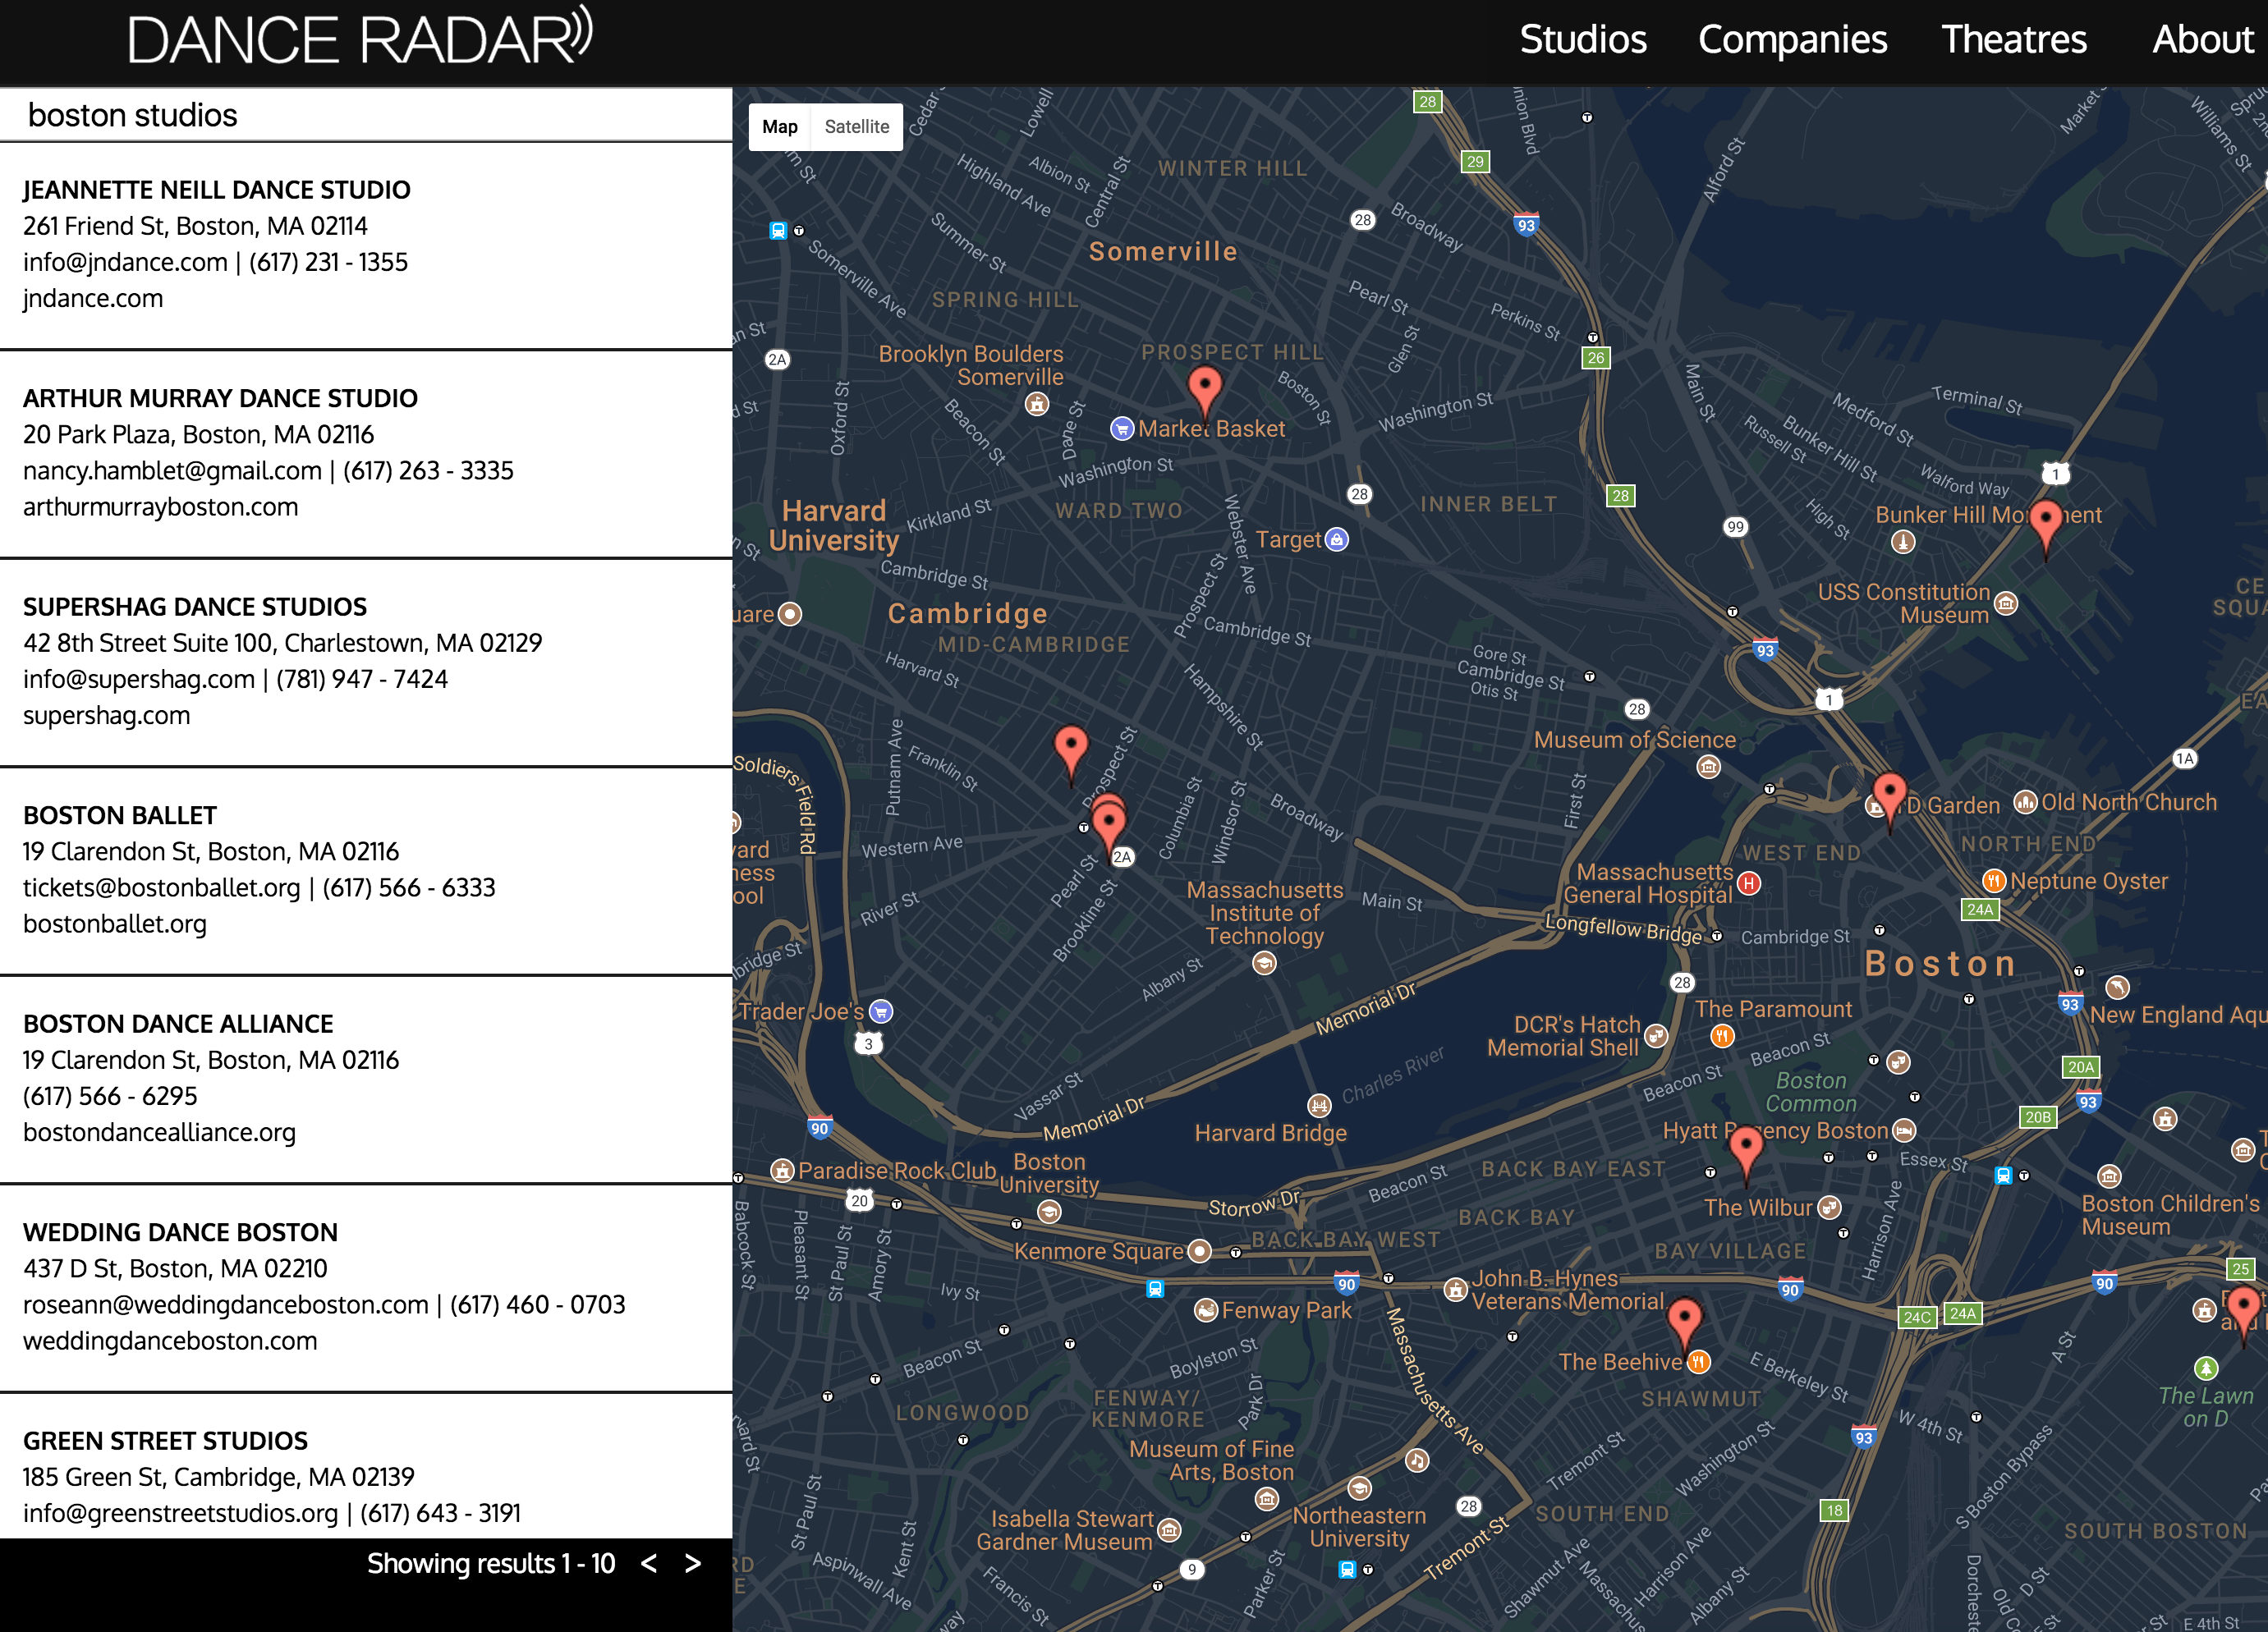
Task: Click the Harvard Bridge icon
Action: coord(1319,1106)
